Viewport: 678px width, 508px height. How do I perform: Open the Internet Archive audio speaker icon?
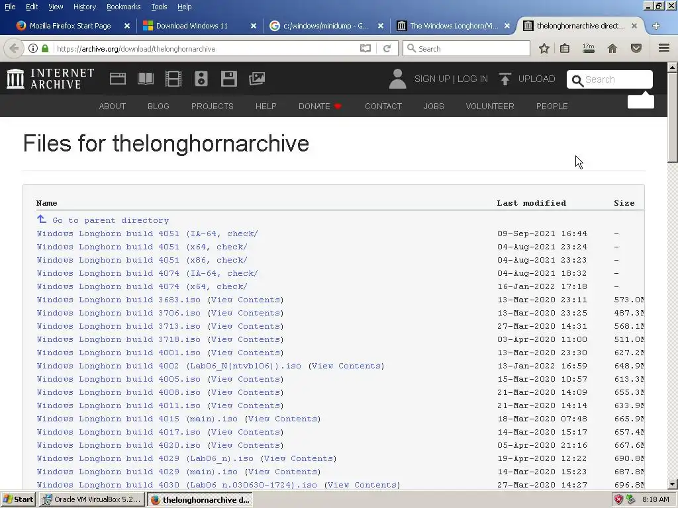click(201, 79)
